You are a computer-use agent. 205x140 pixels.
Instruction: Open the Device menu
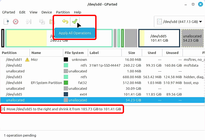47,12
